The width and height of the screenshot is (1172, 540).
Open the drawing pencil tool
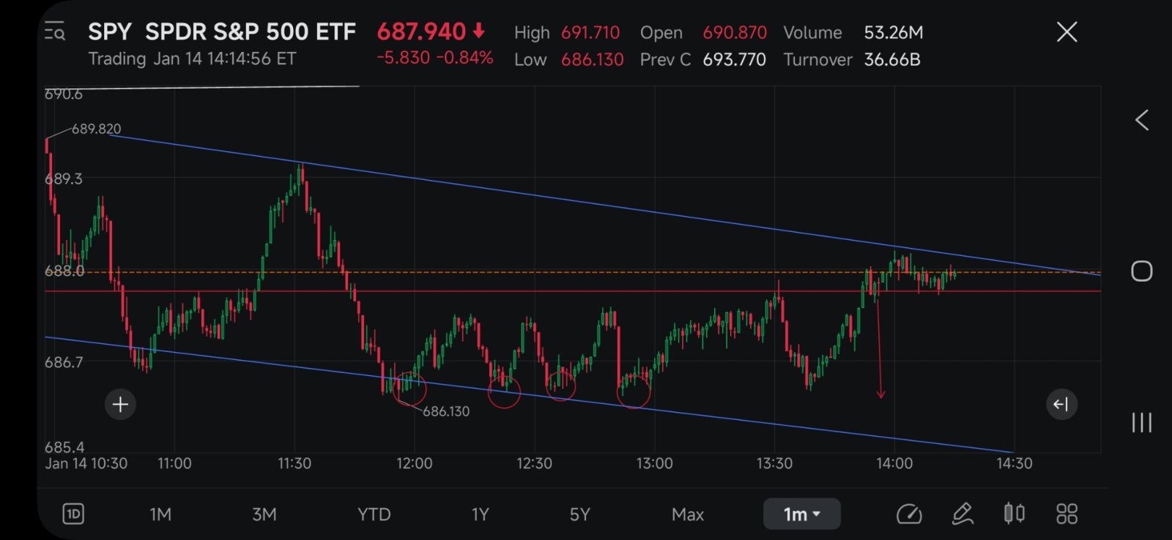(x=963, y=514)
